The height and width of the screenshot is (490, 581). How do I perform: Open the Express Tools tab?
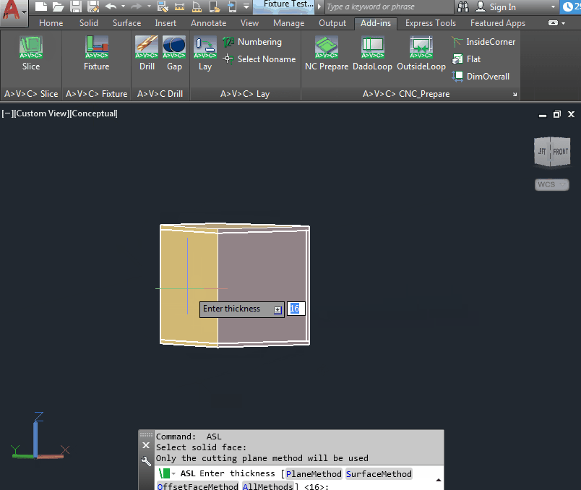coord(430,23)
